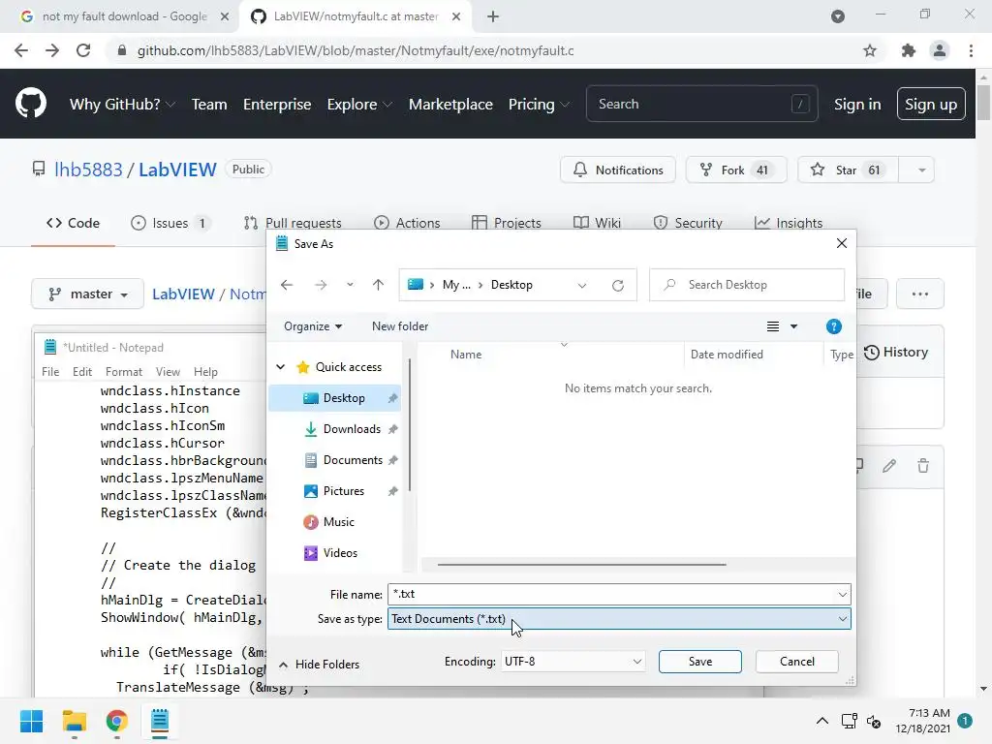
Task: Open Chrome profile avatar
Action: point(940,50)
